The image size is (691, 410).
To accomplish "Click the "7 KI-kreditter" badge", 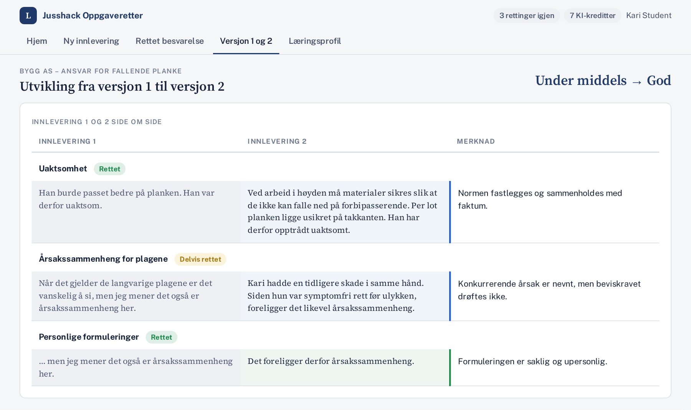I will coord(592,16).
